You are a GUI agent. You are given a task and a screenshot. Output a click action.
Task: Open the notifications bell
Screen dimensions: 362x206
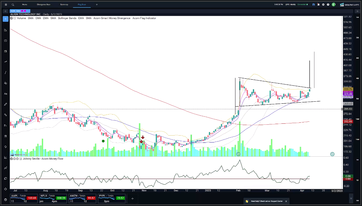(318, 4)
